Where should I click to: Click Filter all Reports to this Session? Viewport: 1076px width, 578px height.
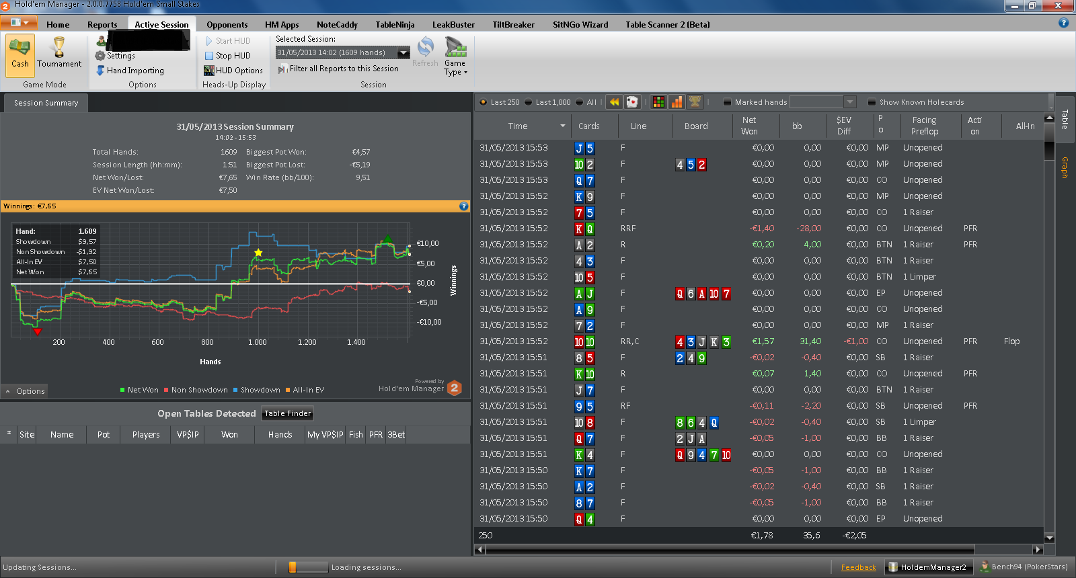tap(338, 69)
